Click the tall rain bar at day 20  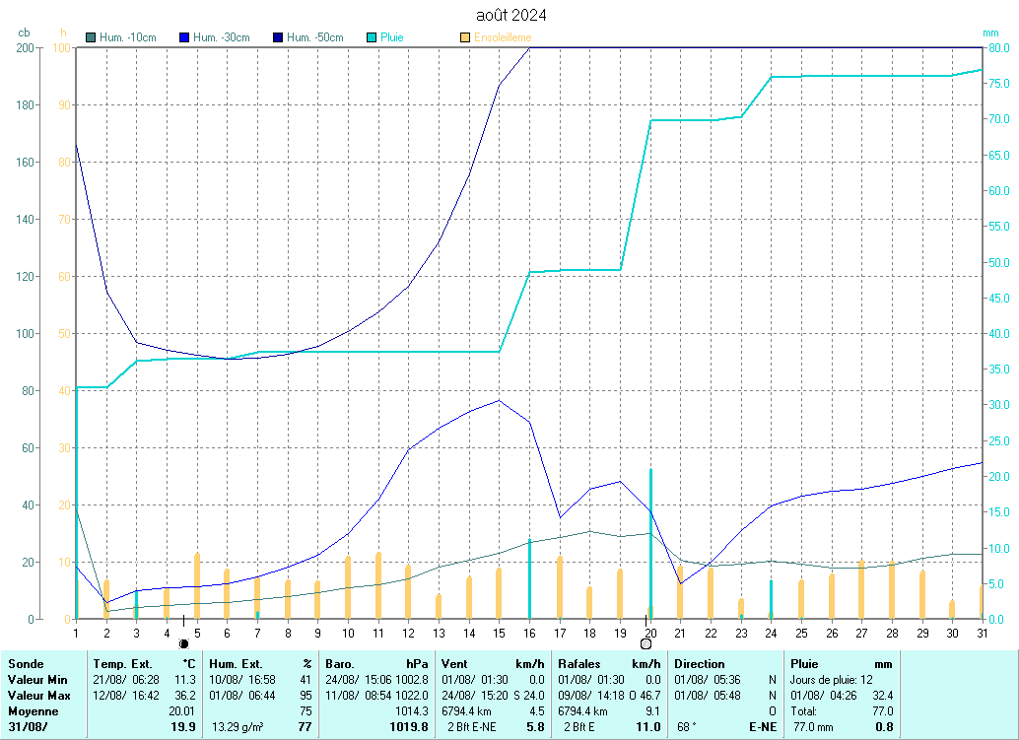(x=650, y=542)
